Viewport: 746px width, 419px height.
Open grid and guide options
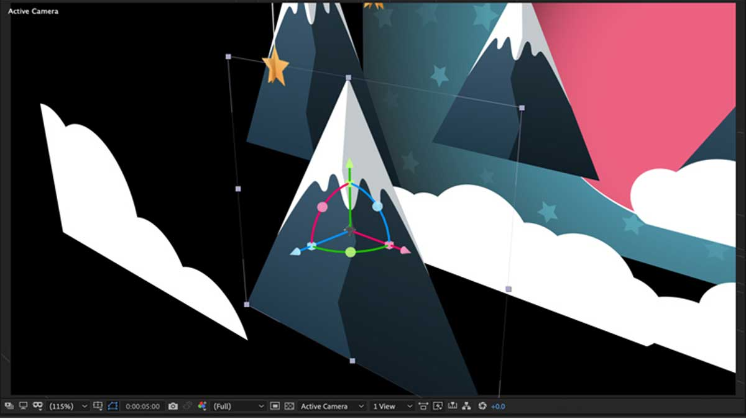98,406
